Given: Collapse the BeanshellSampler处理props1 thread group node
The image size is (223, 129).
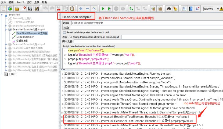Looking at the screenshot, I should pyautogui.click(x=6, y=29).
